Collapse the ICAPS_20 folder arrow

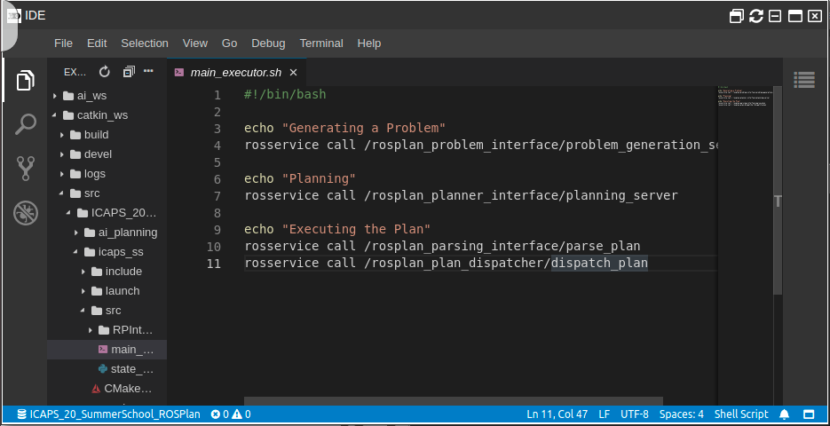[69, 213]
